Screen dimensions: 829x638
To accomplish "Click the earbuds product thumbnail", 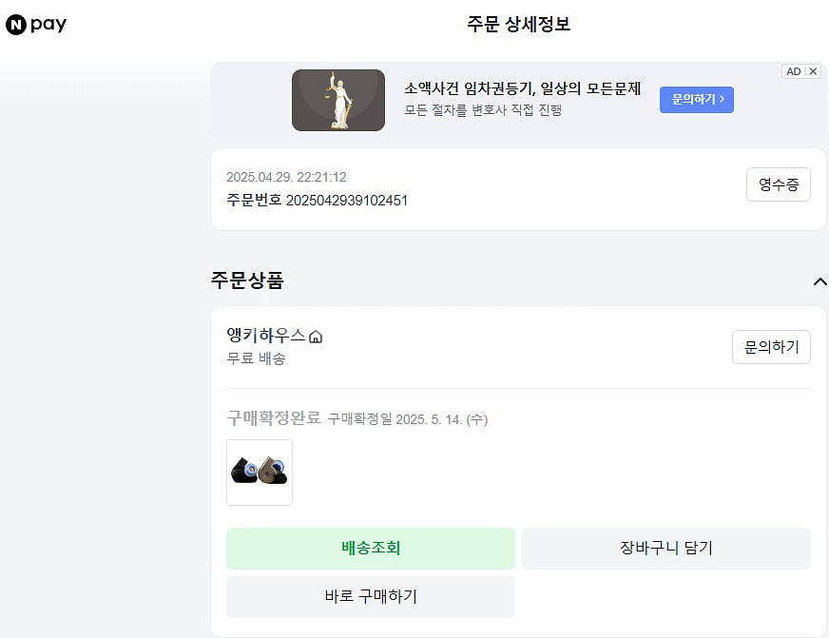I will pos(259,472).
